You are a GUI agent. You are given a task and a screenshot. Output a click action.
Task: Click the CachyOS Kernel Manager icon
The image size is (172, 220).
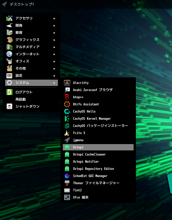tap(67, 119)
